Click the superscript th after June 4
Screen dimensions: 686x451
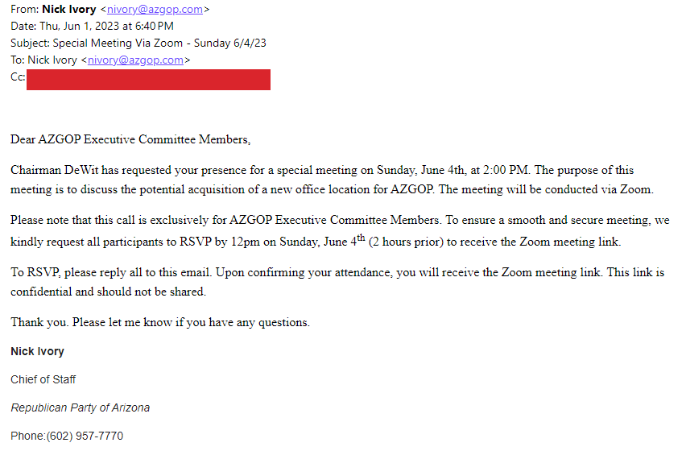361,238
